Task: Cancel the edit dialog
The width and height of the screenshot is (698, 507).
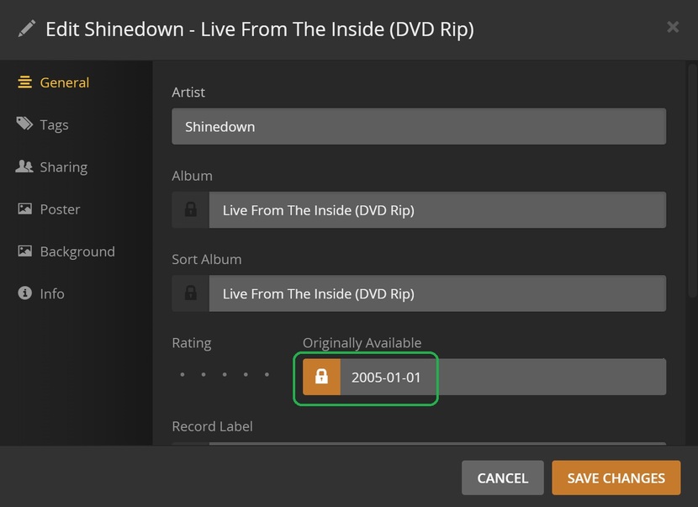Action: (503, 478)
